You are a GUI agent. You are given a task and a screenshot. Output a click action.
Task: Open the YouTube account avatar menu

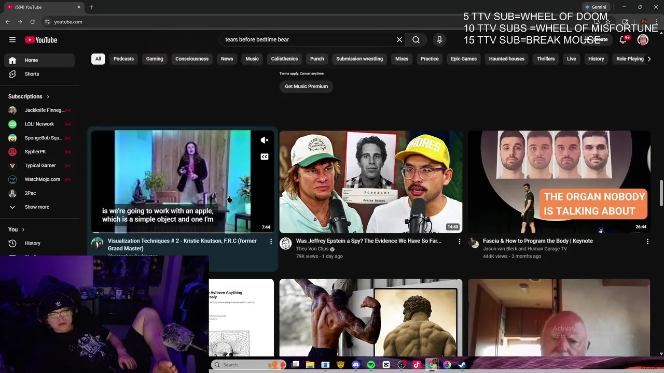tap(643, 40)
